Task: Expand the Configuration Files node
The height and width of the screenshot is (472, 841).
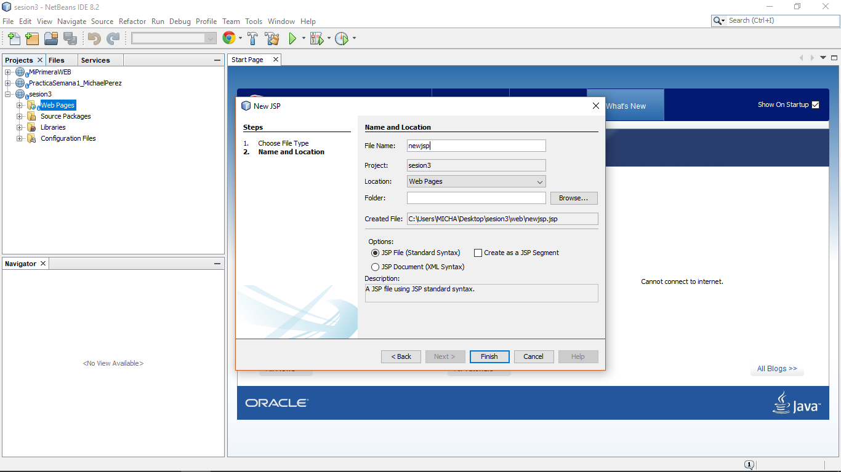Action: [x=20, y=138]
